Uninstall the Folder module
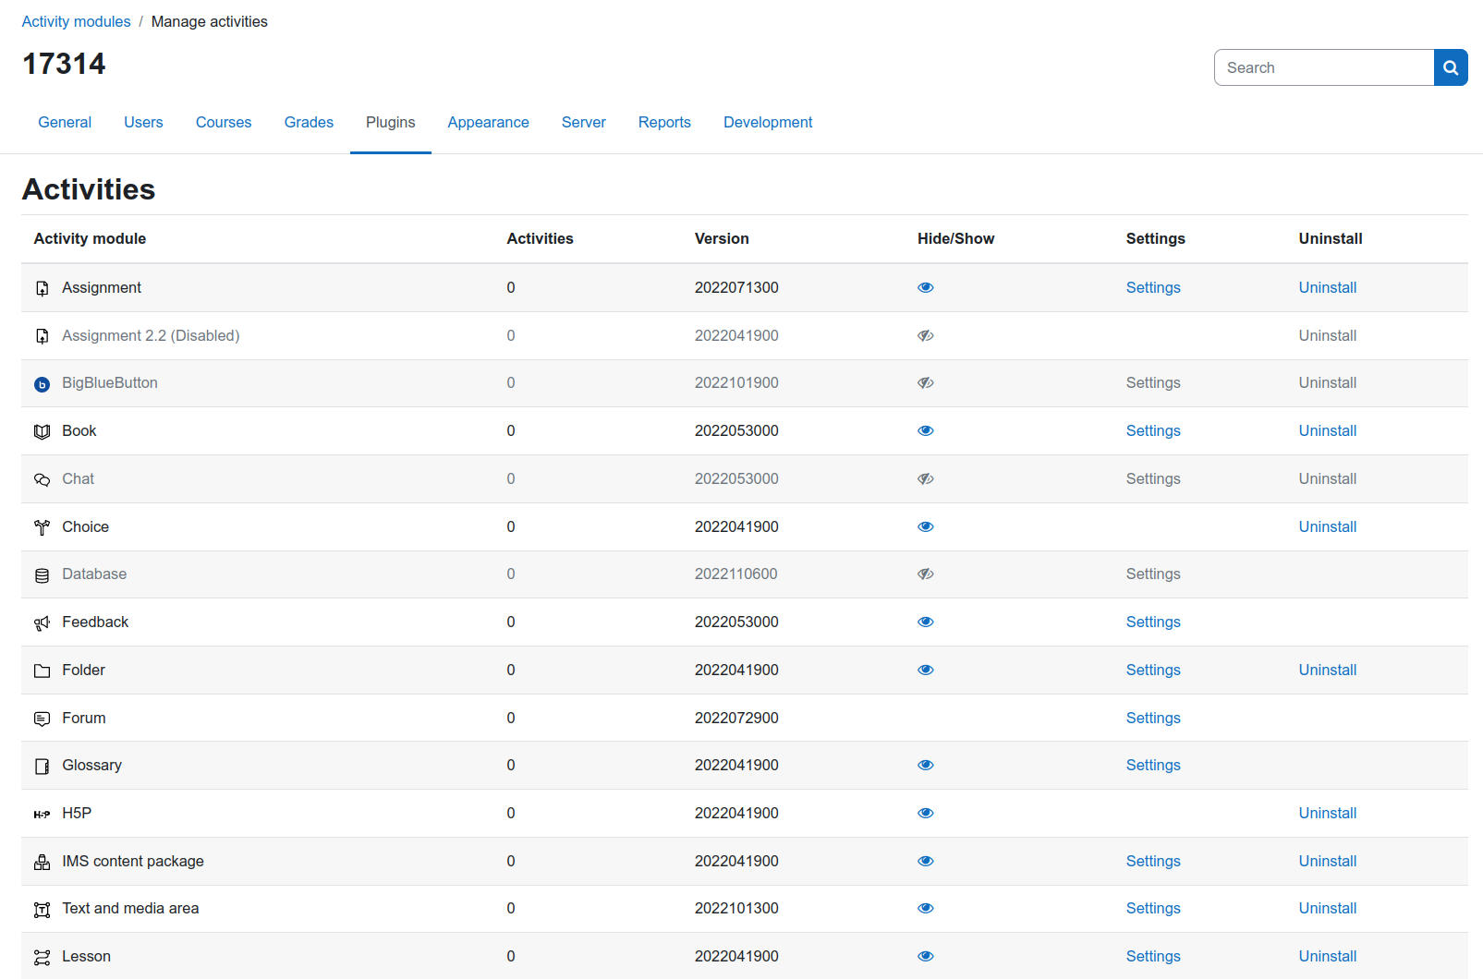Viewport: 1483px width, 979px height. click(x=1328, y=670)
